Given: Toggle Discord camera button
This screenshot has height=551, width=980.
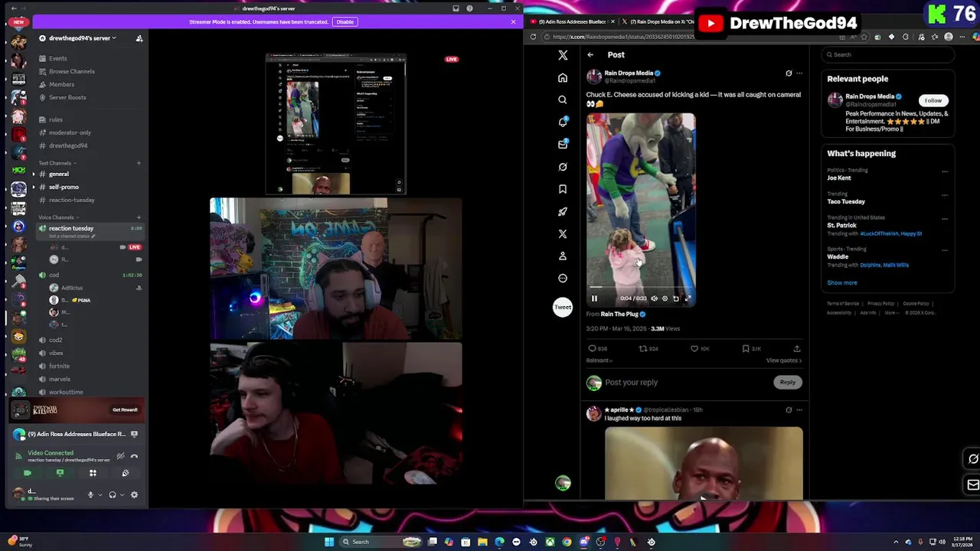Looking at the screenshot, I should [x=28, y=473].
